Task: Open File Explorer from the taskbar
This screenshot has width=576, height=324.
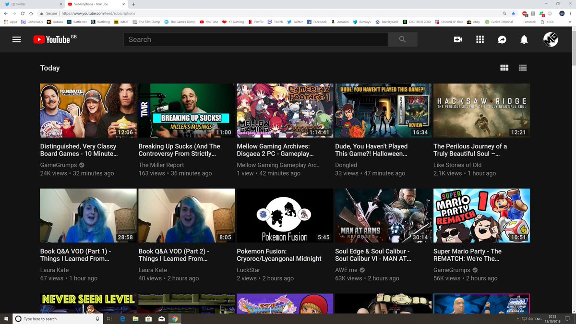Action: point(135,319)
